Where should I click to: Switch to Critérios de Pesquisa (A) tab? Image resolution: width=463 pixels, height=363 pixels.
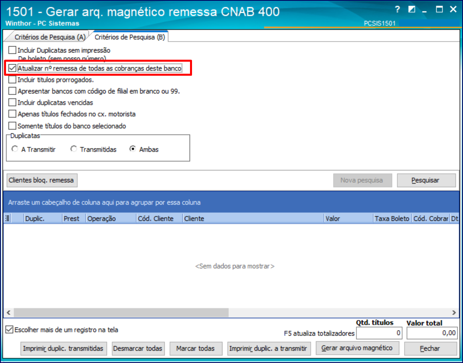pyautogui.click(x=50, y=37)
